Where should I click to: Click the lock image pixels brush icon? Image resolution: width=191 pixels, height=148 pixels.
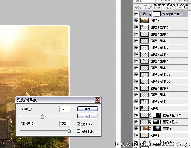coord(150,7)
